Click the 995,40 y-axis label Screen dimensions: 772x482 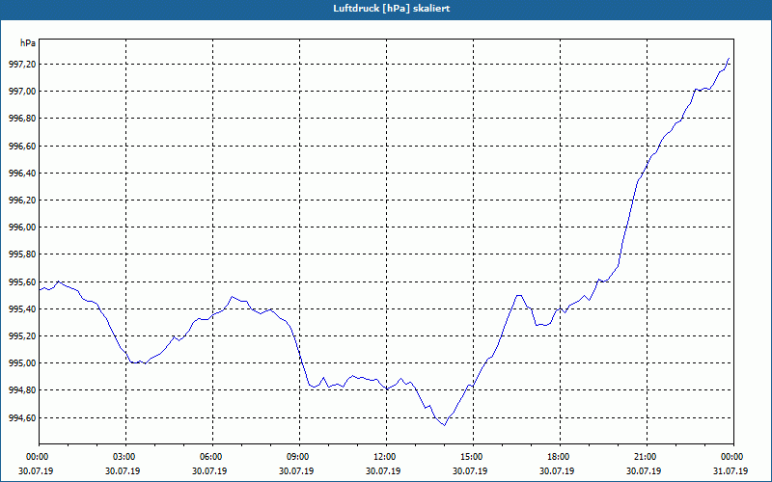click(x=21, y=308)
